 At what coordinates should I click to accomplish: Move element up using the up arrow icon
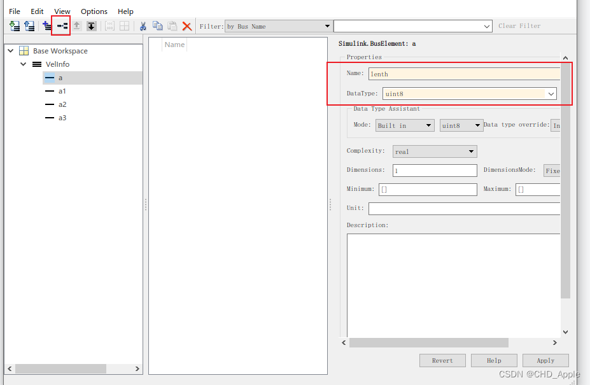76,25
